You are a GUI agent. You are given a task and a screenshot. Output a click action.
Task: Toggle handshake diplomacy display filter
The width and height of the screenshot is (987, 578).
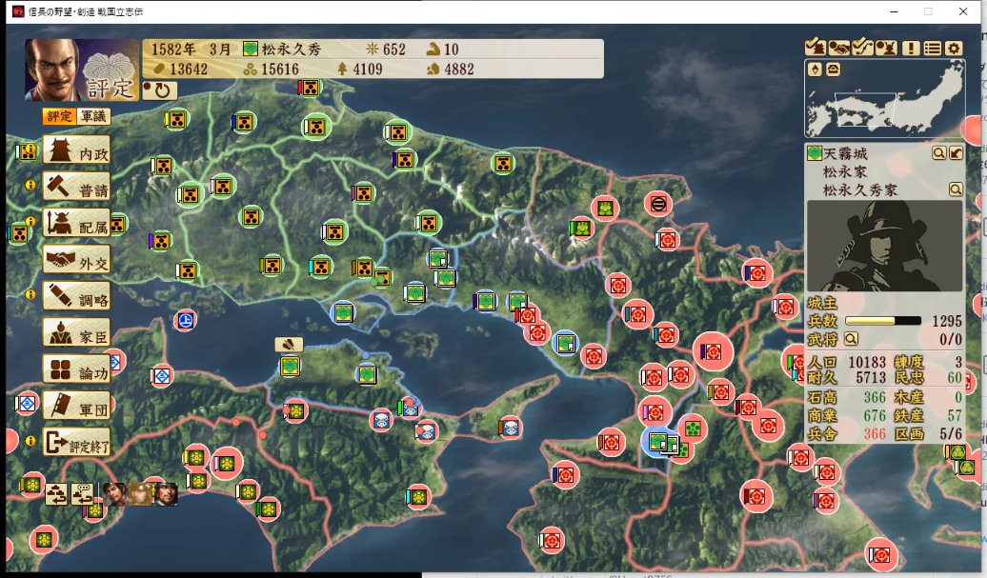point(838,48)
